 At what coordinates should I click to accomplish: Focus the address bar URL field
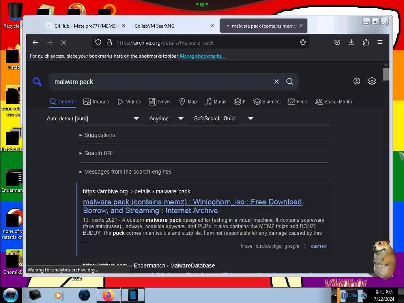tap(201, 43)
